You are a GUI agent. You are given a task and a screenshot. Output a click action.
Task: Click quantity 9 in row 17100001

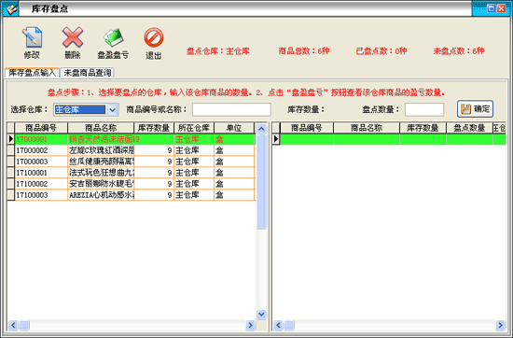[x=154, y=173]
